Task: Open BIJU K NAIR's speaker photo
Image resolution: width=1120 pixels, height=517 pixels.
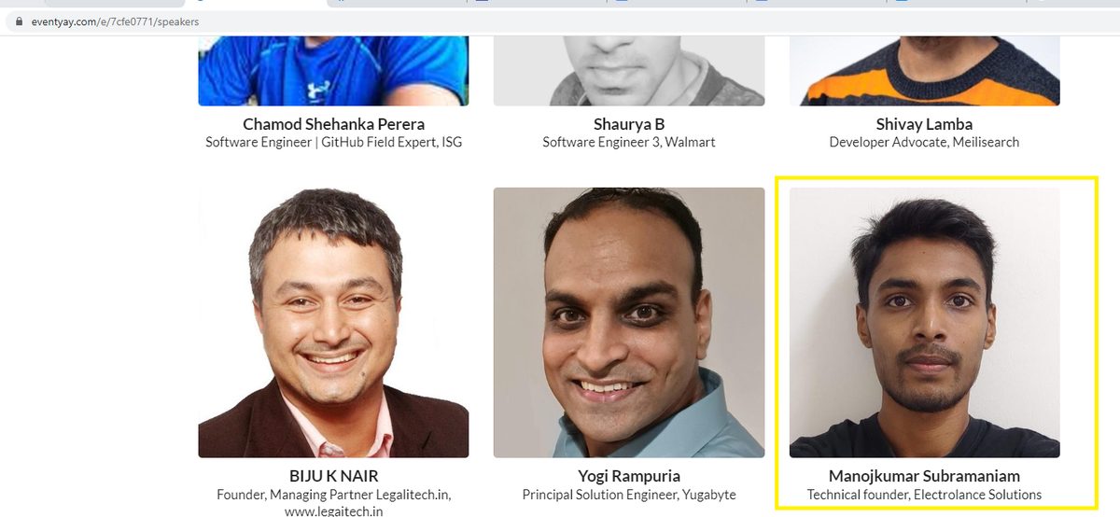Action: click(333, 322)
